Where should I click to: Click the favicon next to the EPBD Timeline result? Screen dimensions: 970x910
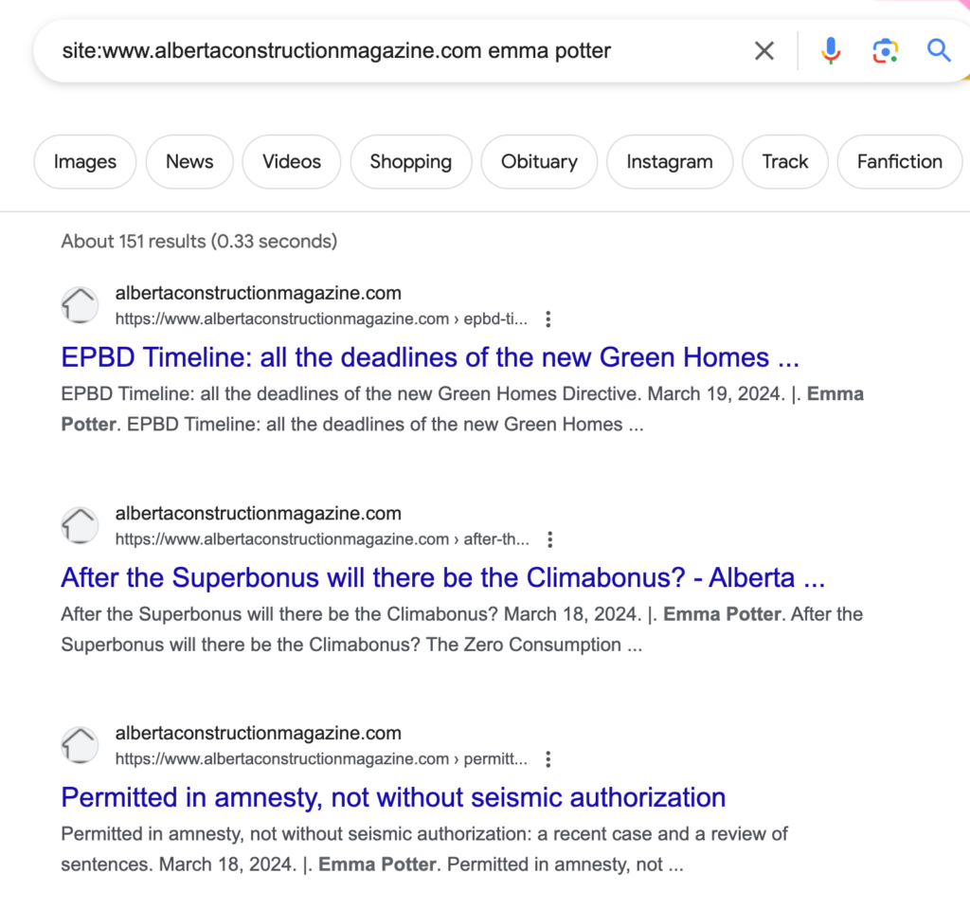(x=80, y=304)
